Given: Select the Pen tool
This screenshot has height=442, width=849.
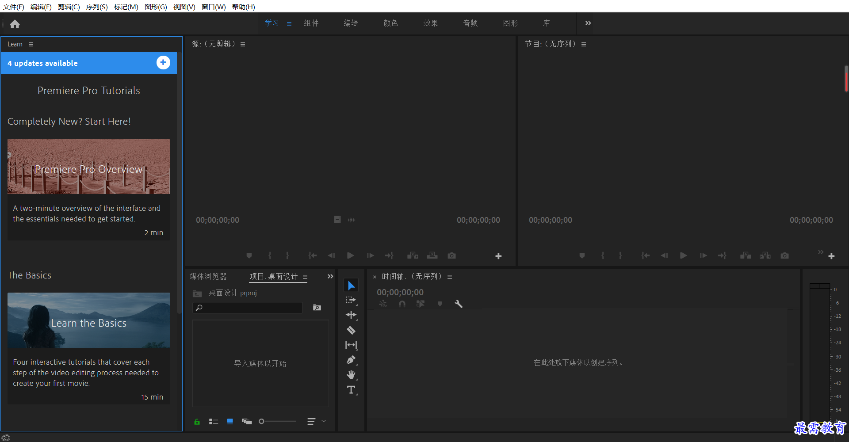Looking at the screenshot, I should pos(351,360).
